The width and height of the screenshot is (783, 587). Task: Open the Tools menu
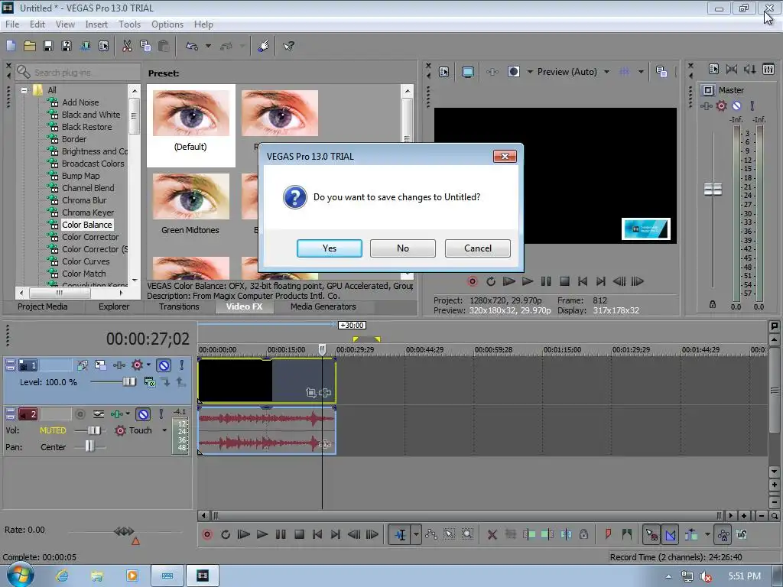click(128, 24)
